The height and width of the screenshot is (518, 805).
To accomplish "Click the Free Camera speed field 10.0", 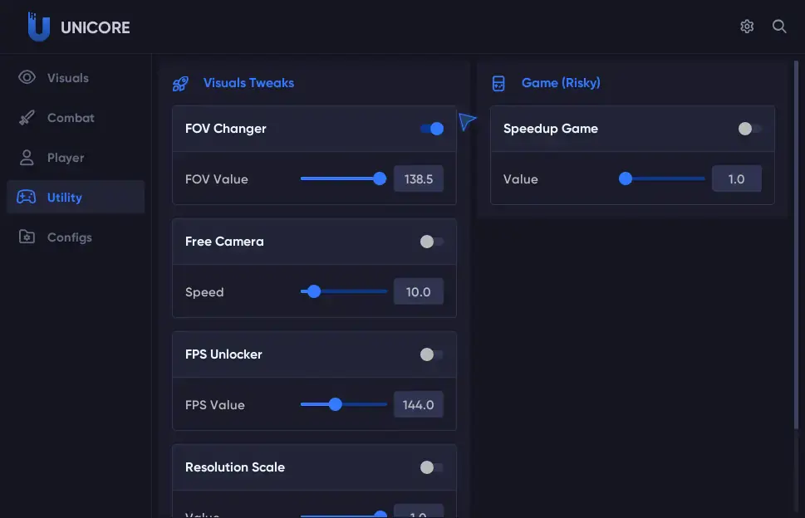I will [x=419, y=292].
